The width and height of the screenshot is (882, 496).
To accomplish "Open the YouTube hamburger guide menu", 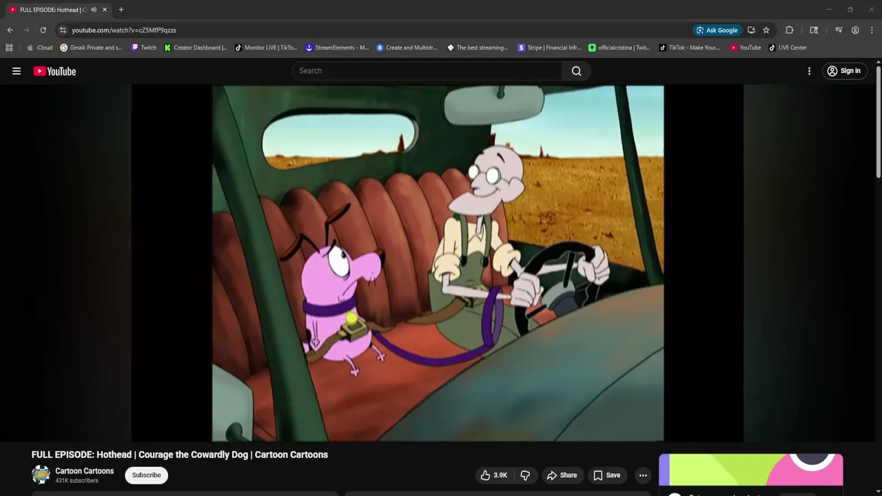I will click(x=17, y=71).
